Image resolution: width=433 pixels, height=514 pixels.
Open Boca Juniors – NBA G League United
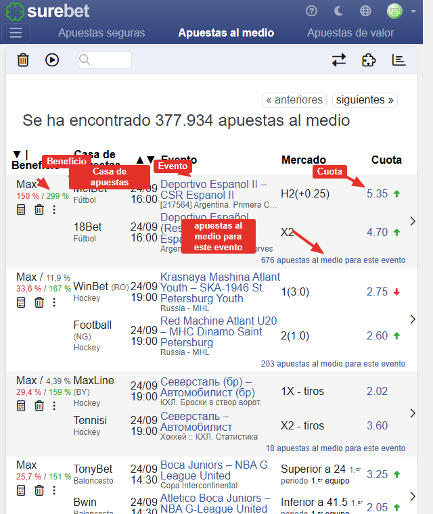click(214, 471)
